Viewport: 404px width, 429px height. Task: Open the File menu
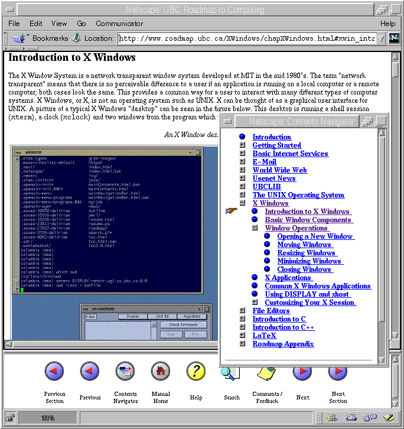tap(14, 24)
